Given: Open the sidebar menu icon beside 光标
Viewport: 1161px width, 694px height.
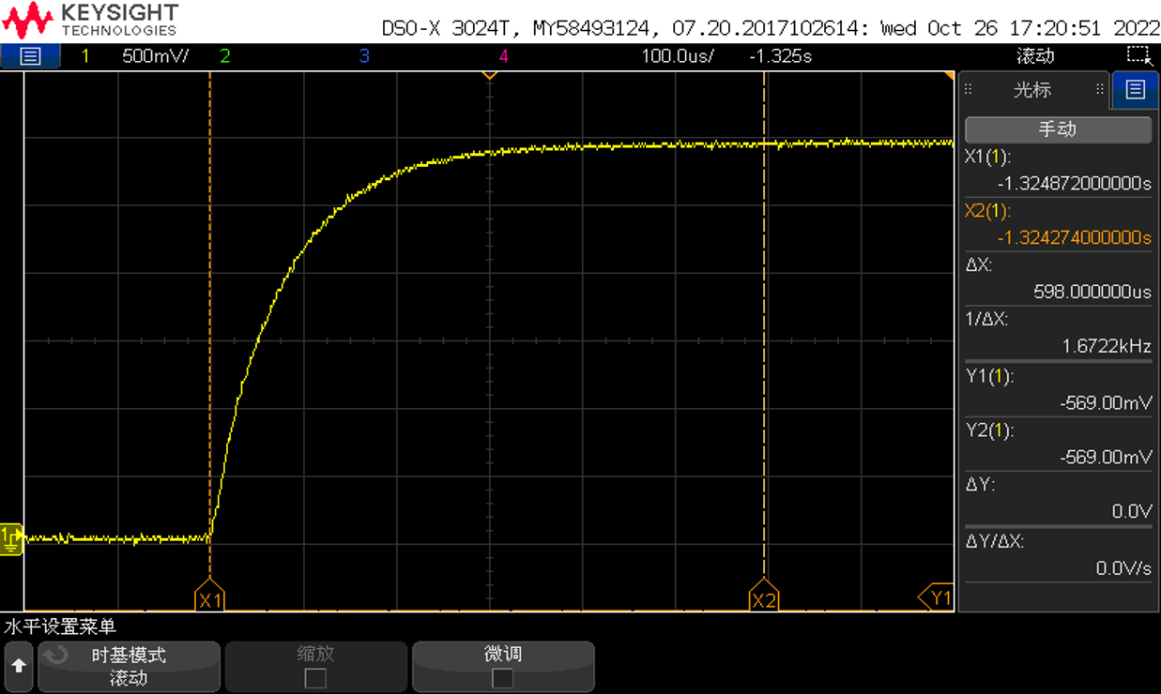Looking at the screenshot, I should (x=1136, y=90).
